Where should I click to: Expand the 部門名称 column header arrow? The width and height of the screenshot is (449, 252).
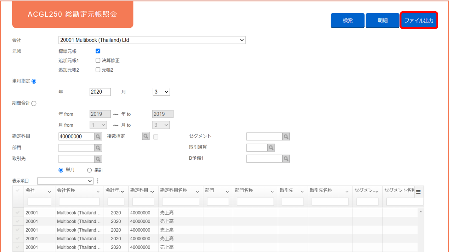tap(272, 192)
